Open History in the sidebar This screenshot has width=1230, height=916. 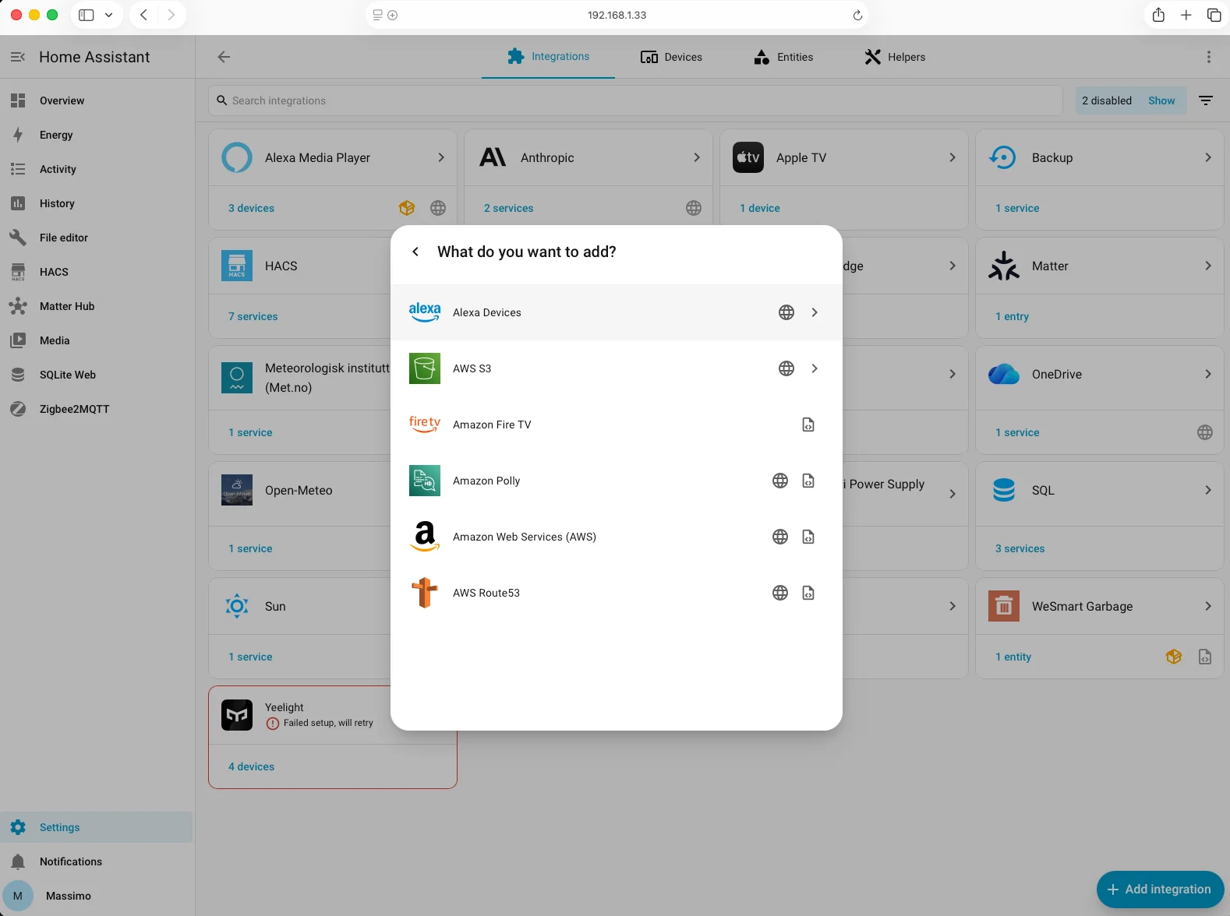point(97,203)
